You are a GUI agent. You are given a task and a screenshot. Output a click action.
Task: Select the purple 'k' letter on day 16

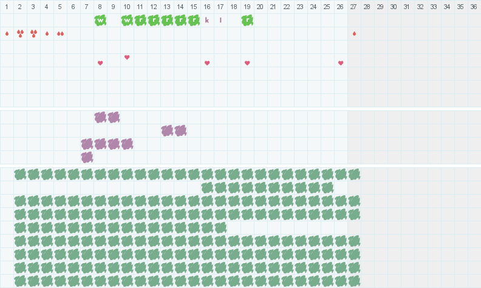tap(207, 20)
